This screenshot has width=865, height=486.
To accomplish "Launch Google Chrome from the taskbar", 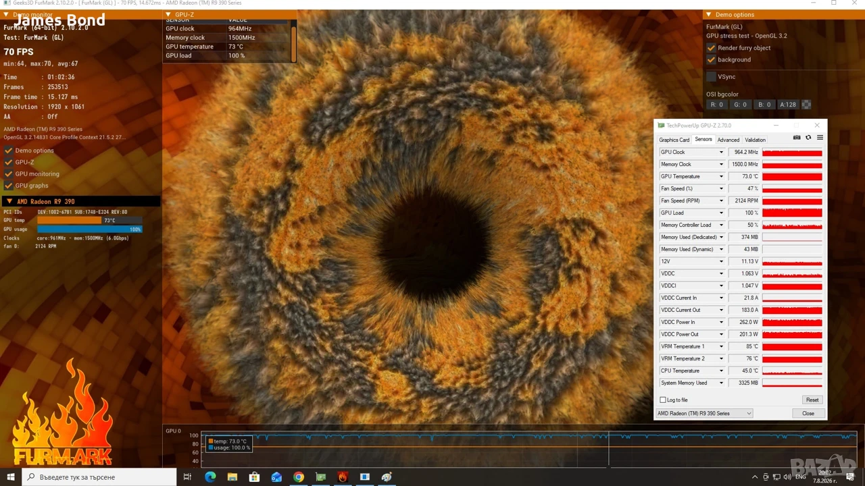I will (x=299, y=477).
